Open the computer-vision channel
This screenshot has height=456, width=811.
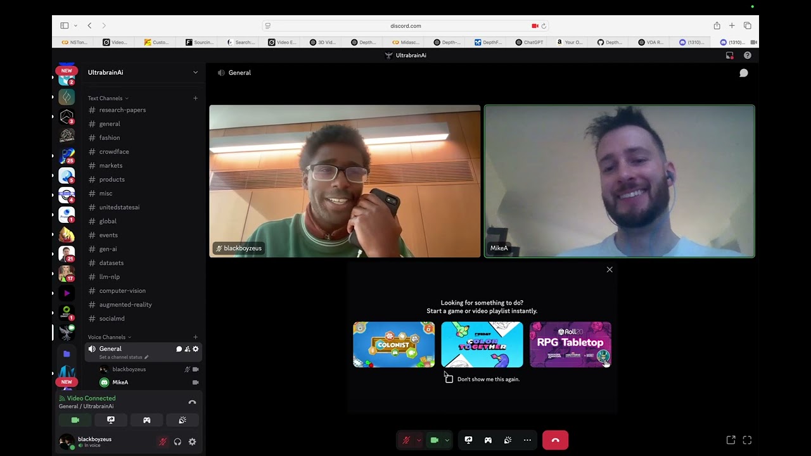pos(143,291)
